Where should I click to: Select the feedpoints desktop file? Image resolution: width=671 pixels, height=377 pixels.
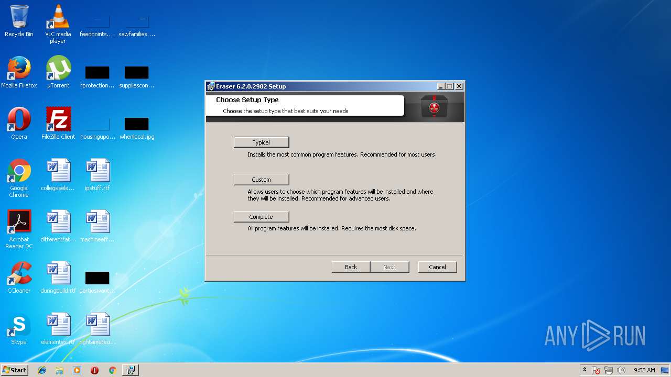[x=97, y=26]
